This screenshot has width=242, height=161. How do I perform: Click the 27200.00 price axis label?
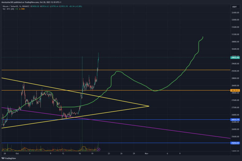[x=235, y=108]
